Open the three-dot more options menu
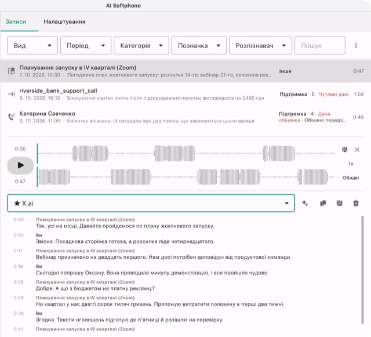The image size is (371, 337). pyautogui.click(x=356, y=45)
